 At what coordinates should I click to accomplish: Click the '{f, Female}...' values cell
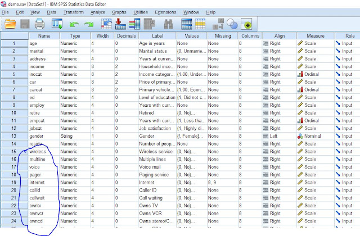[x=192, y=136]
